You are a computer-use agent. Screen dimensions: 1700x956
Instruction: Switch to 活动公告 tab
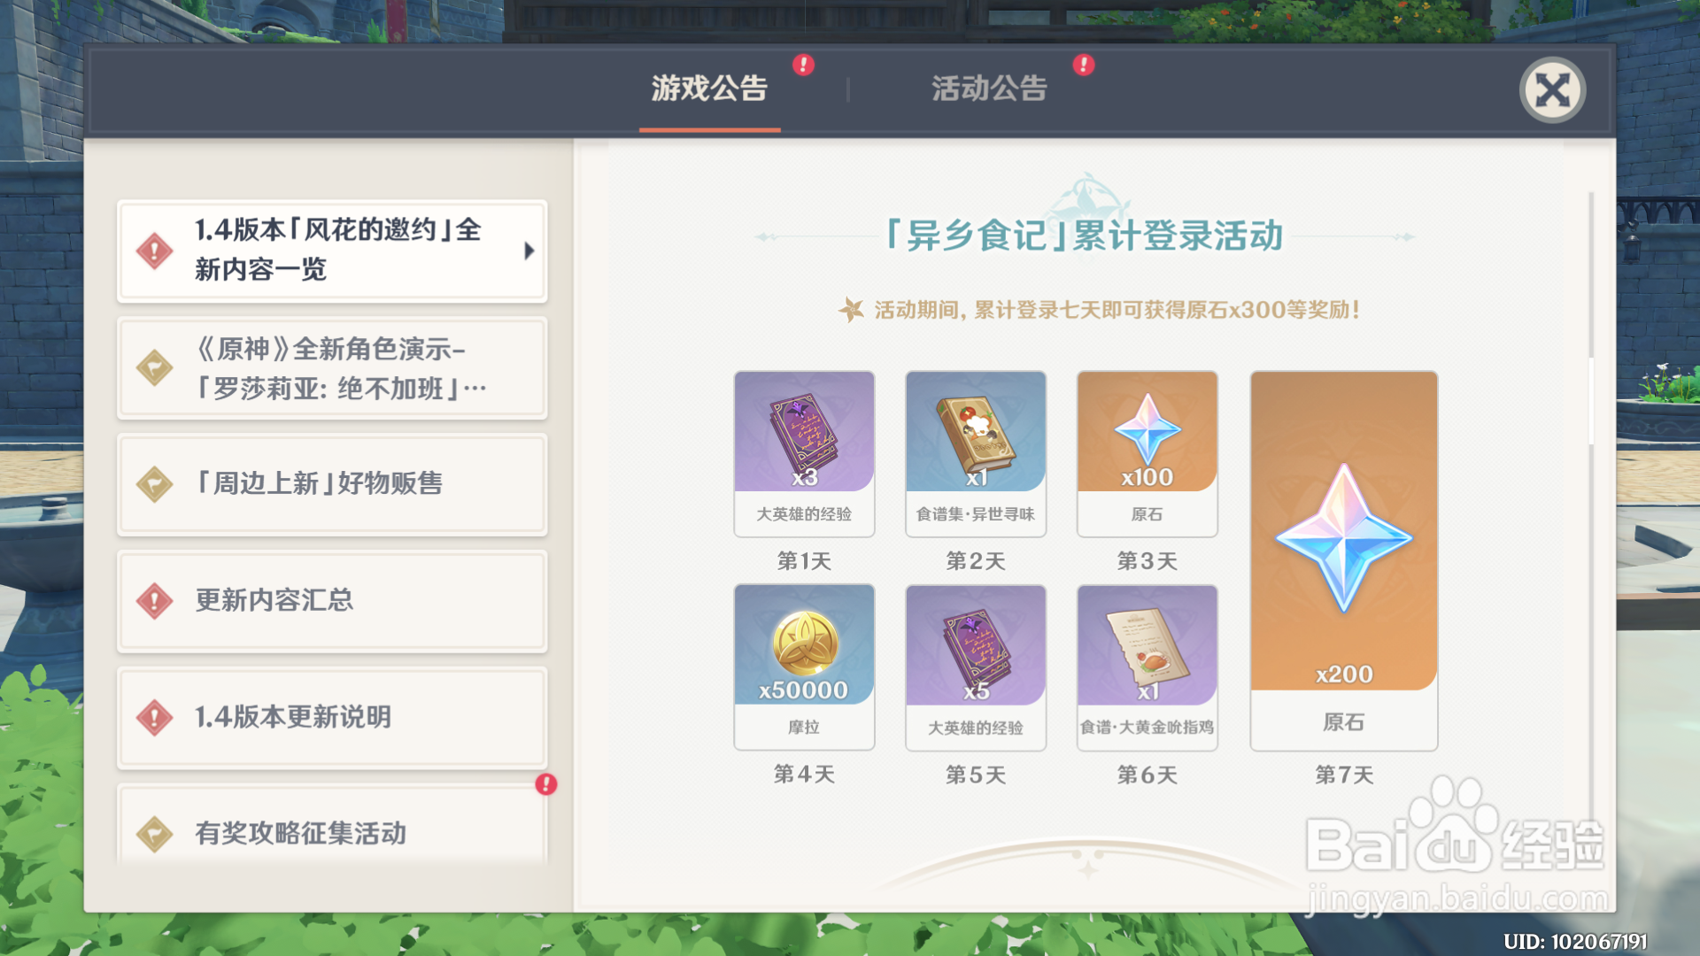[989, 89]
